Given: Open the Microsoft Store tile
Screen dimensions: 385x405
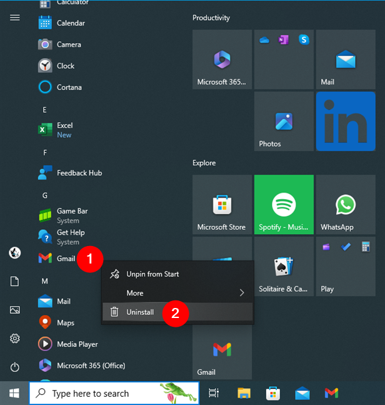Looking at the screenshot, I should pos(222,205).
